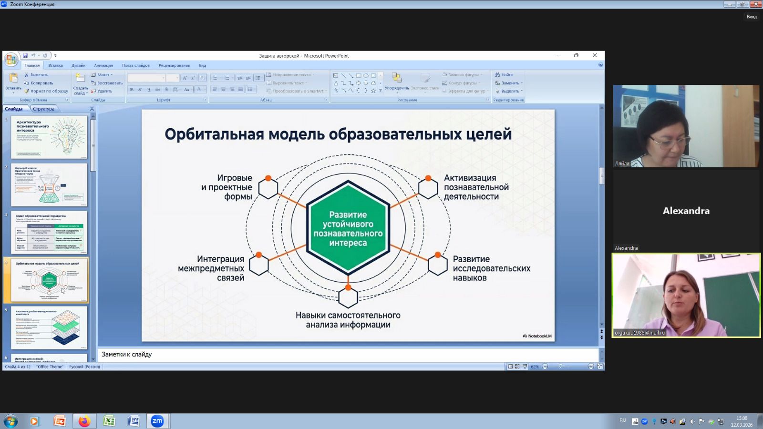Select slide 5 thumbnail in the slide panel
Screen dimensions: 763x429
click(49, 327)
